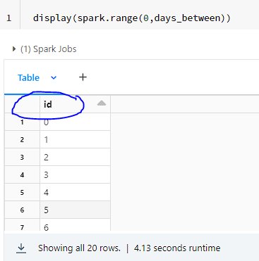Download the table results with arrow icon

point(21,248)
